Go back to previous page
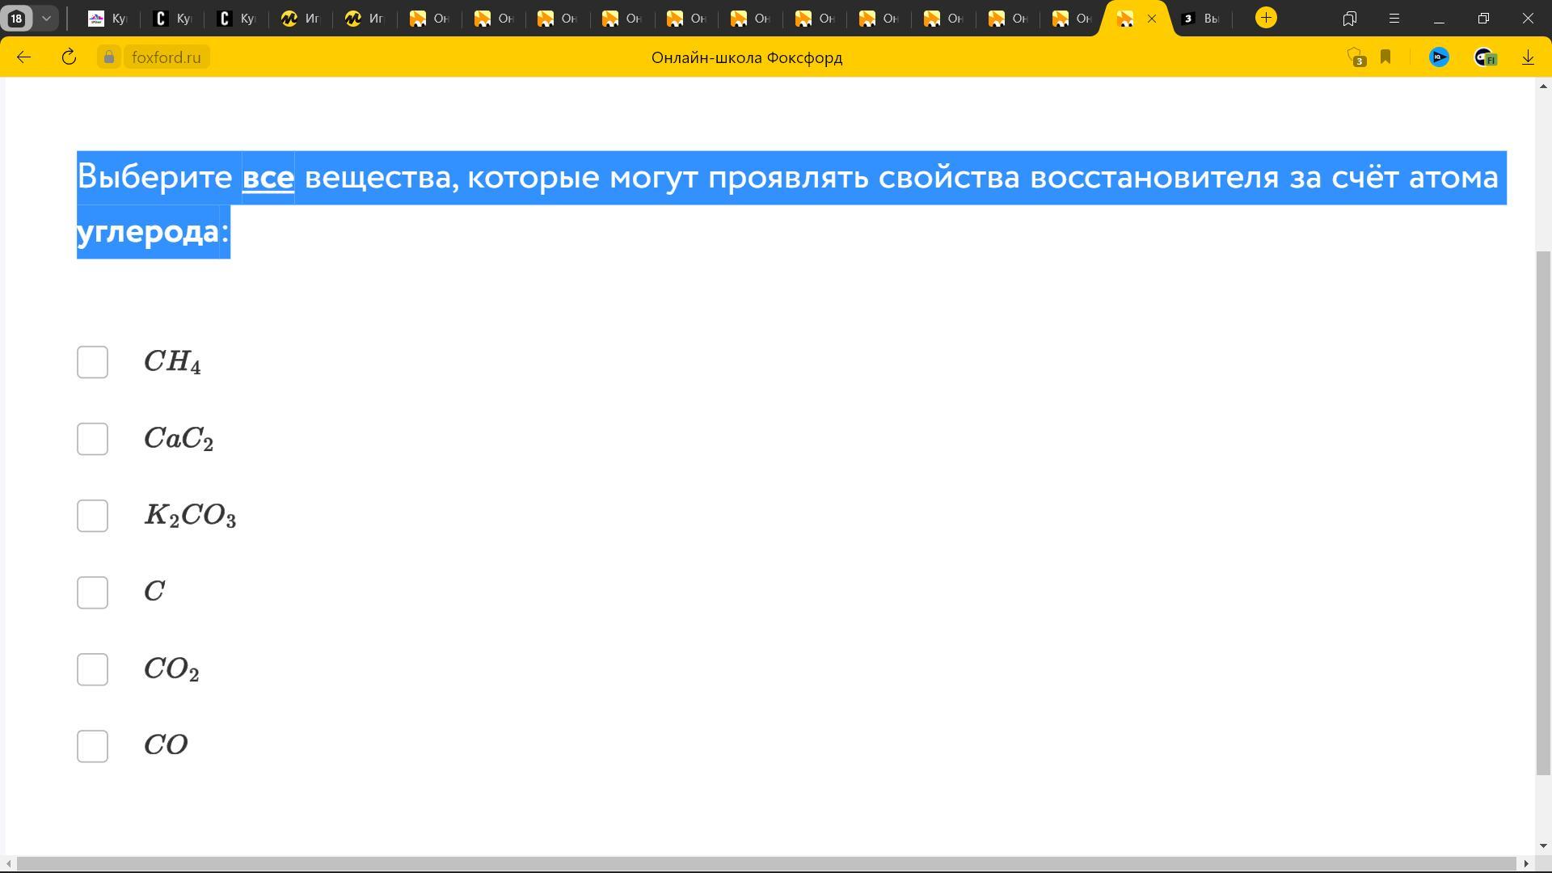The image size is (1552, 873). tap(23, 57)
